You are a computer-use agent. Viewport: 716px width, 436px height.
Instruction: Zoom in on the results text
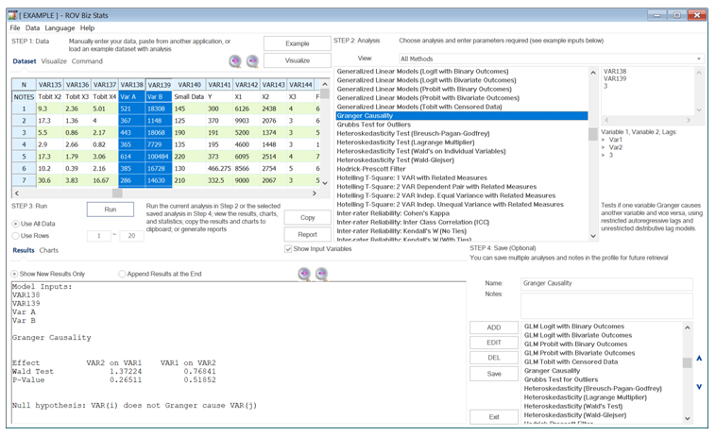coord(304,274)
